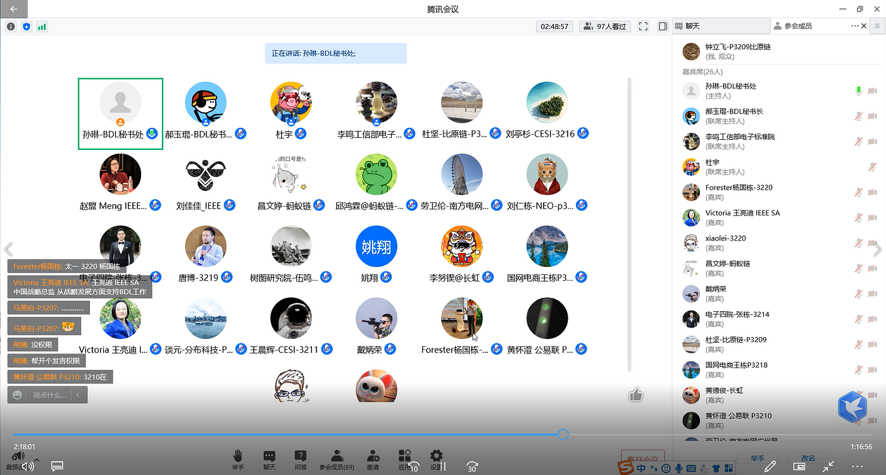Toggle xiaolei-3220 microphone in member list

tap(859, 243)
